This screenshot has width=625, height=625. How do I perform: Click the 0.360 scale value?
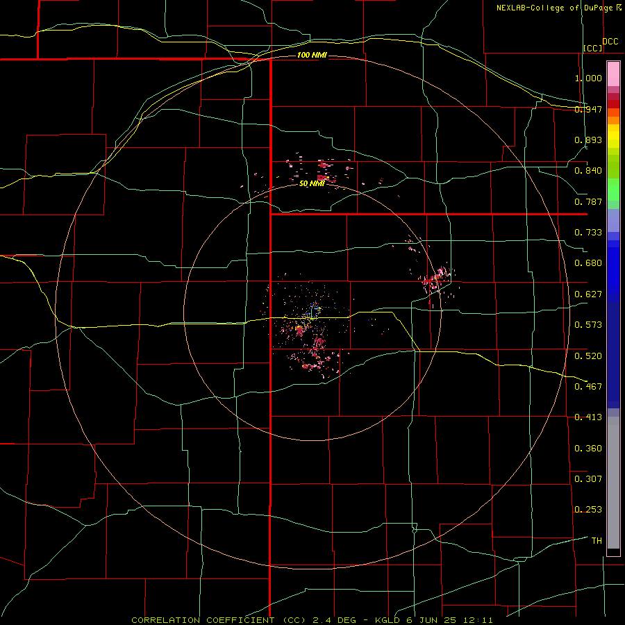[x=588, y=449]
